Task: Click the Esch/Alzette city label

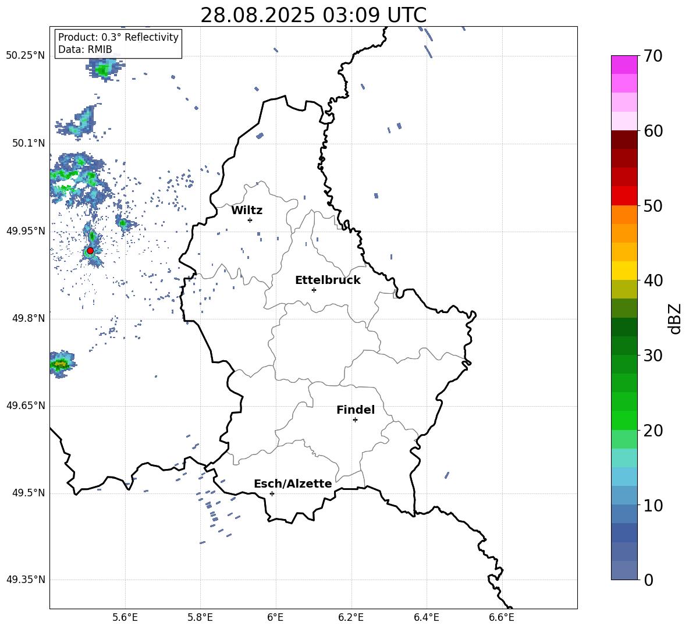Action: coord(293,484)
